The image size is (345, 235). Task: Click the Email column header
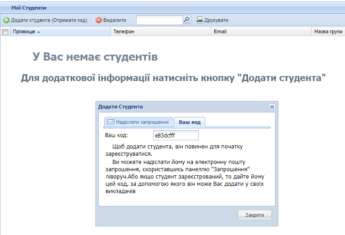point(261,31)
